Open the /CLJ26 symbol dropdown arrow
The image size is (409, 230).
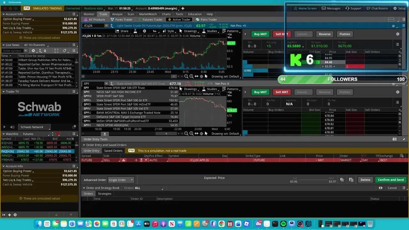[106, 26]
